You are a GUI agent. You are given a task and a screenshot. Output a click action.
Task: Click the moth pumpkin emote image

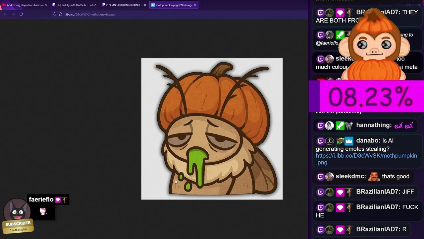[212, 129]
